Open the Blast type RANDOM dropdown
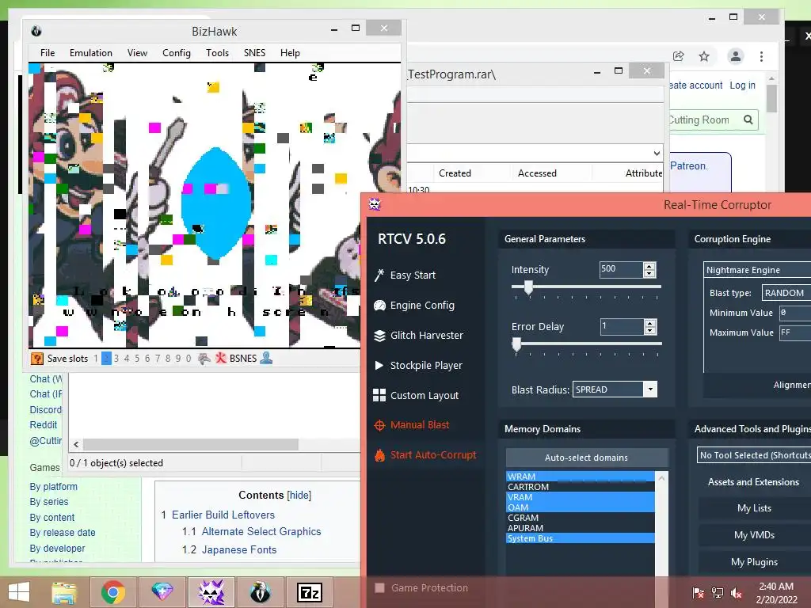Screen dimensions: 811x608 786,293
